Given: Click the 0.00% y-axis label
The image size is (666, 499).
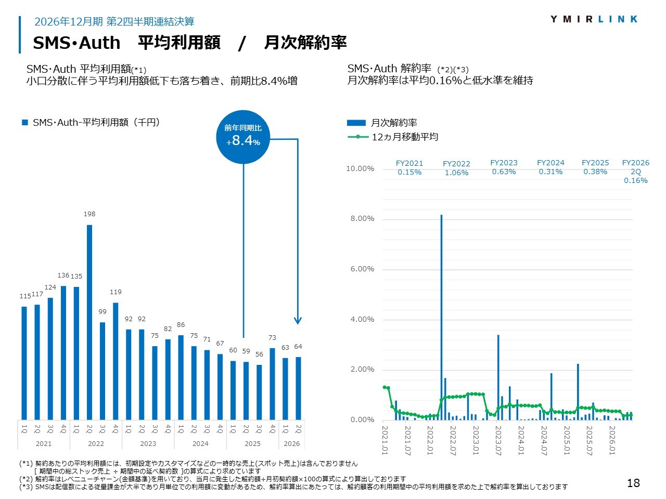Looking at the screenshot, I should (x=362, y=420).
